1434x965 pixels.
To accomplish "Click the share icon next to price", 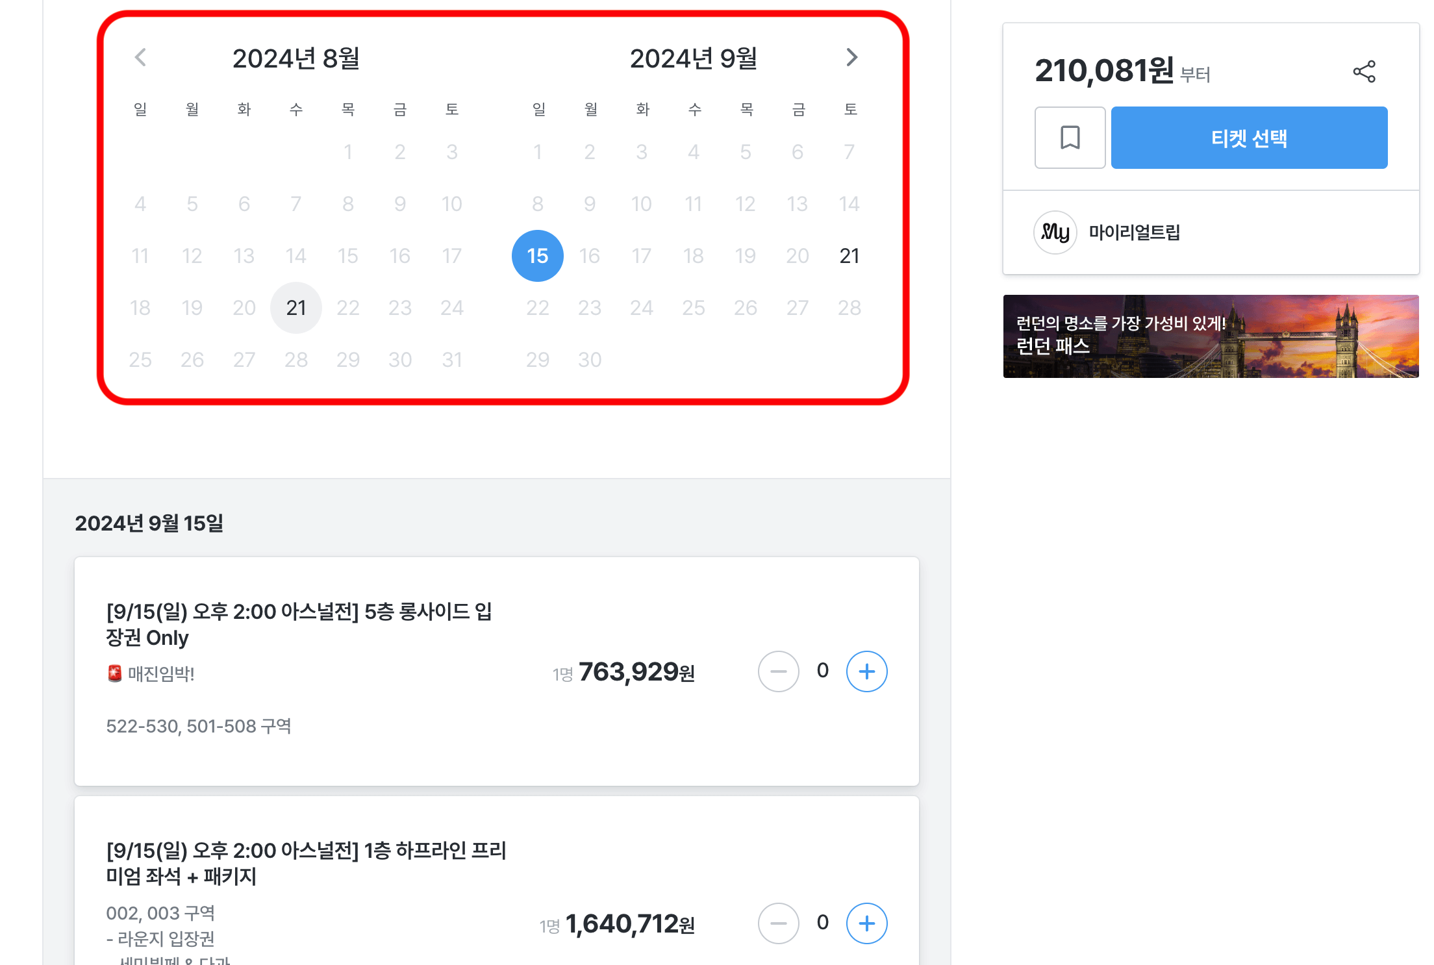I will coord(1364,71).
